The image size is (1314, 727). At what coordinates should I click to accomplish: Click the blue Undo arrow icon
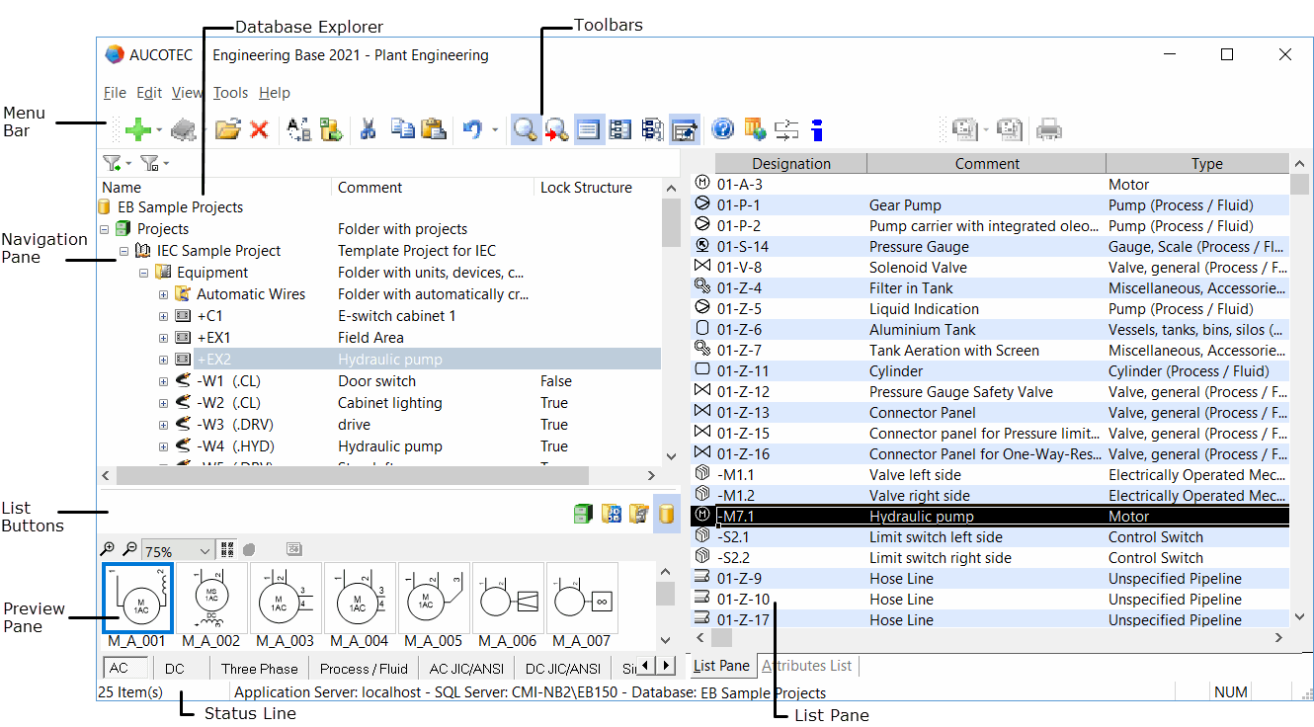point(472,129)
